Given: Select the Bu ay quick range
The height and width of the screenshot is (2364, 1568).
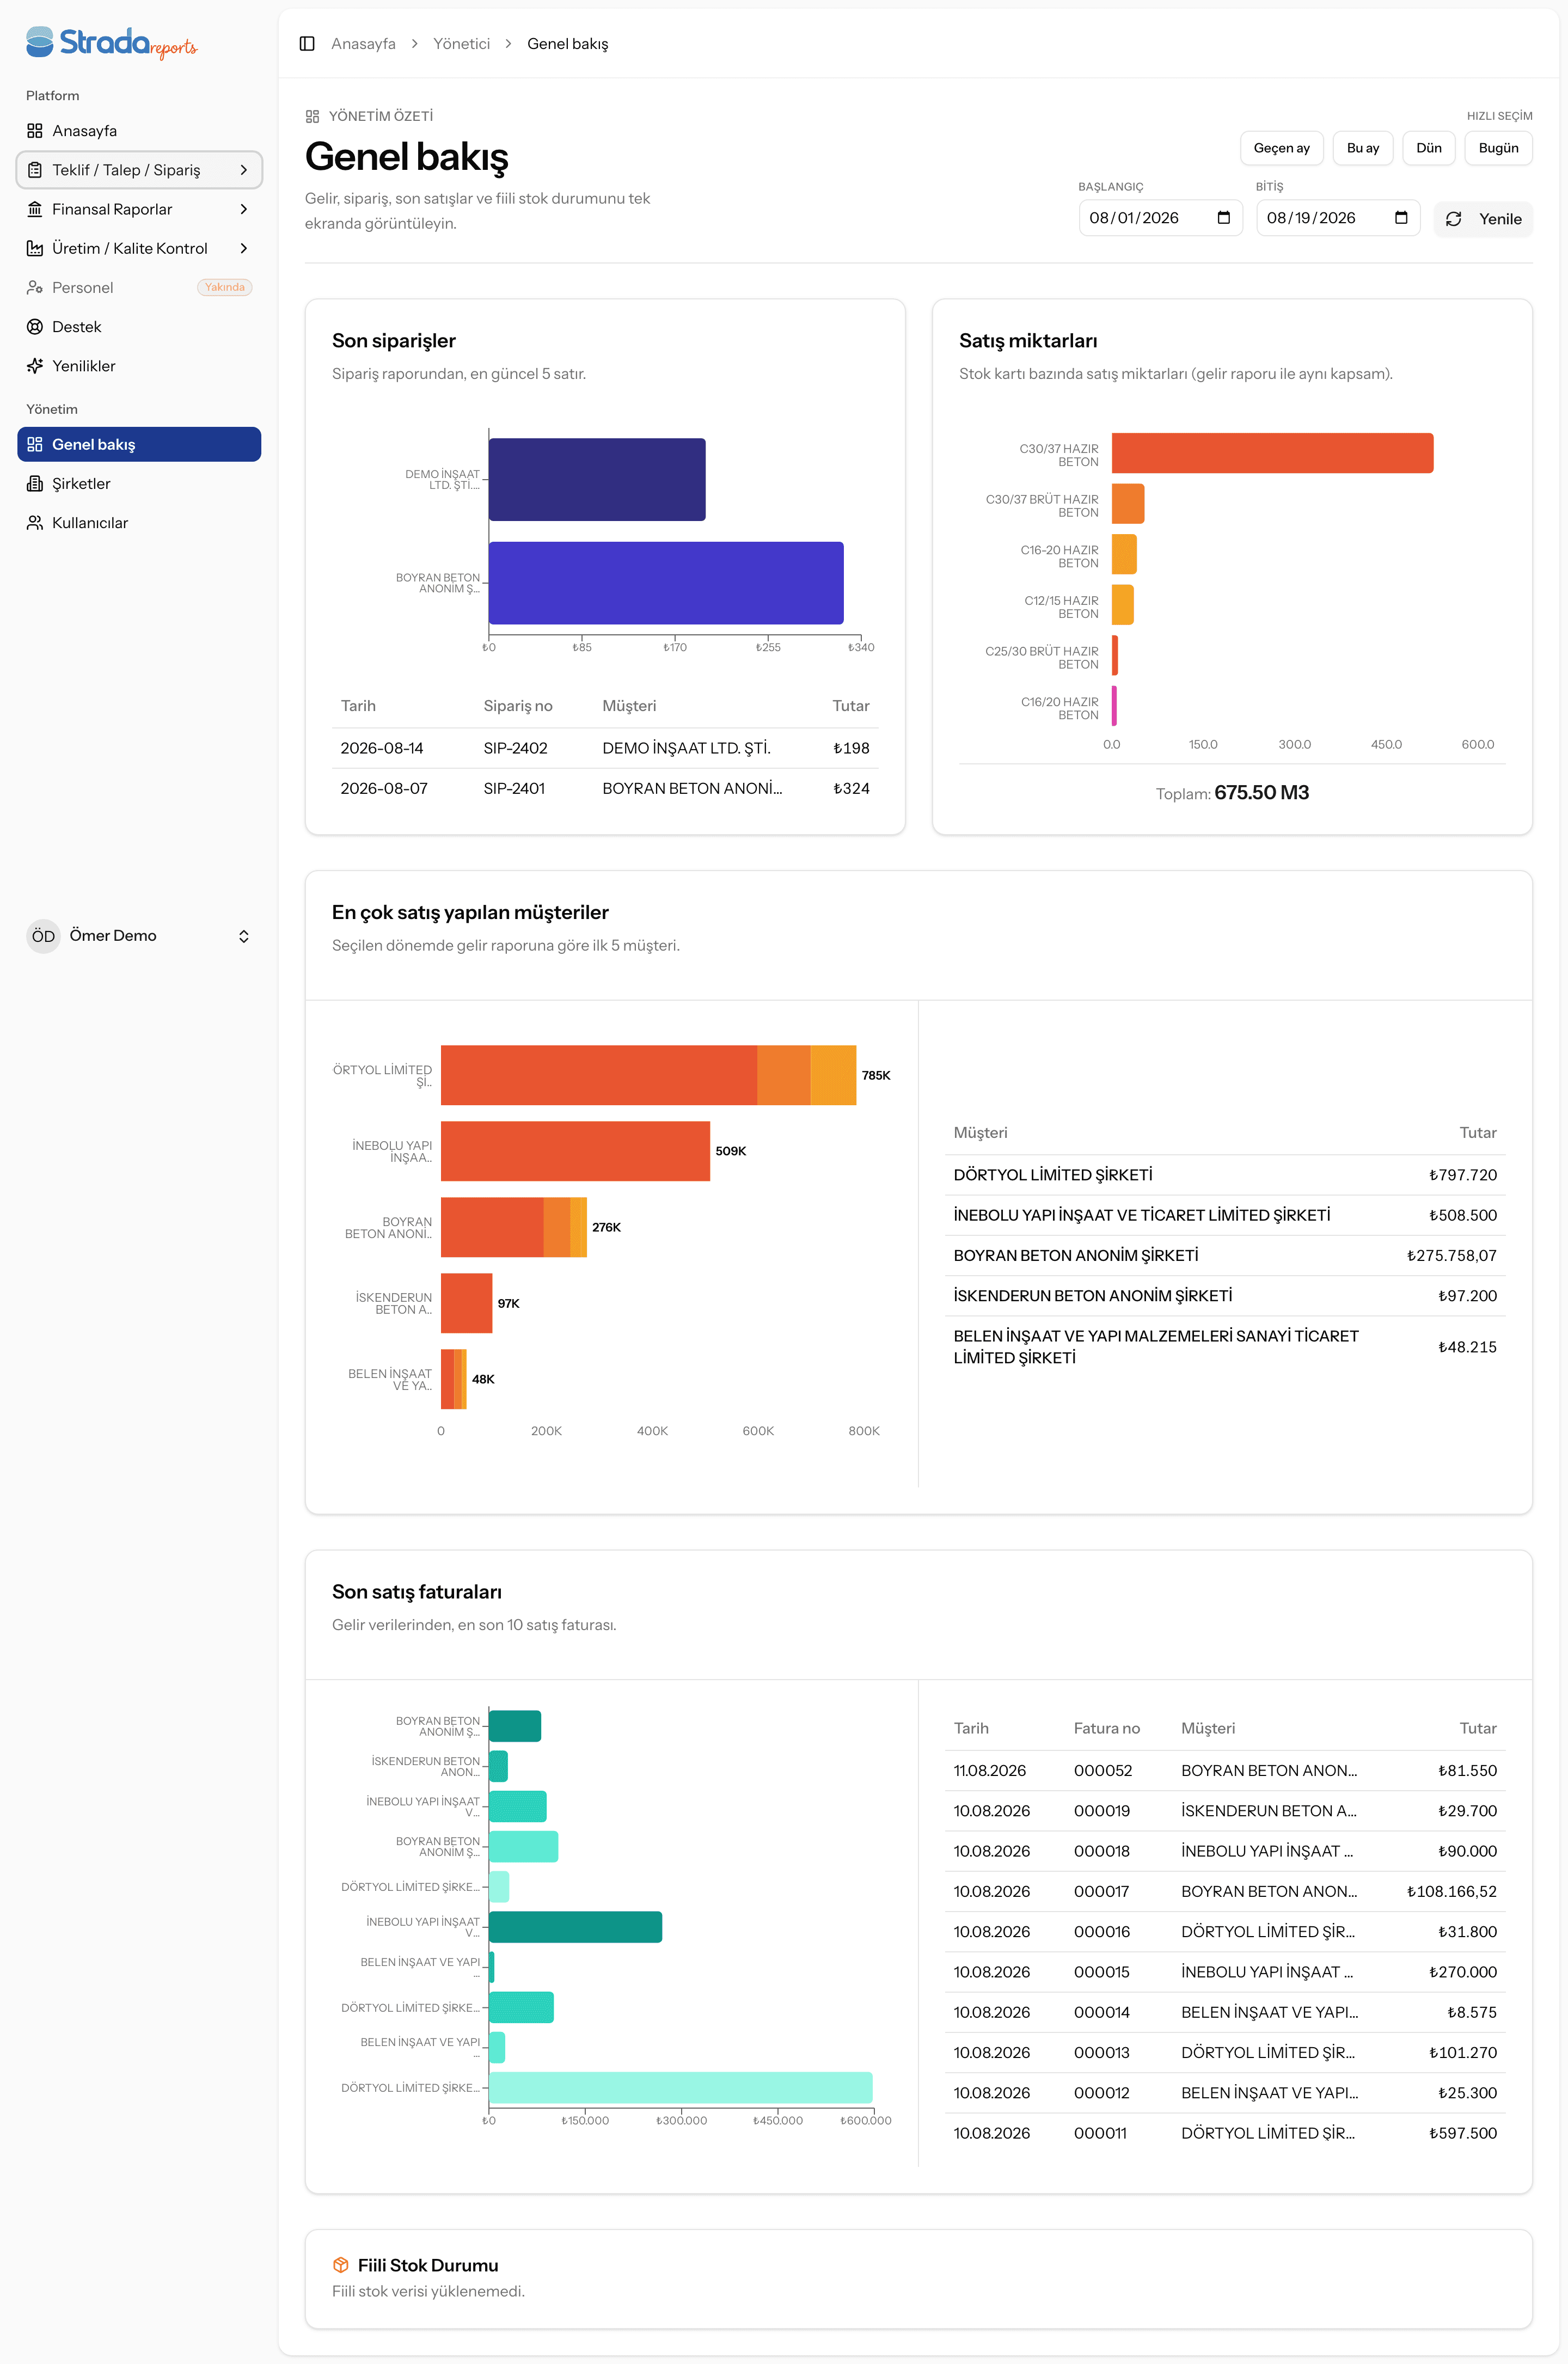Looking at the screenshot, I should 1362,148.
